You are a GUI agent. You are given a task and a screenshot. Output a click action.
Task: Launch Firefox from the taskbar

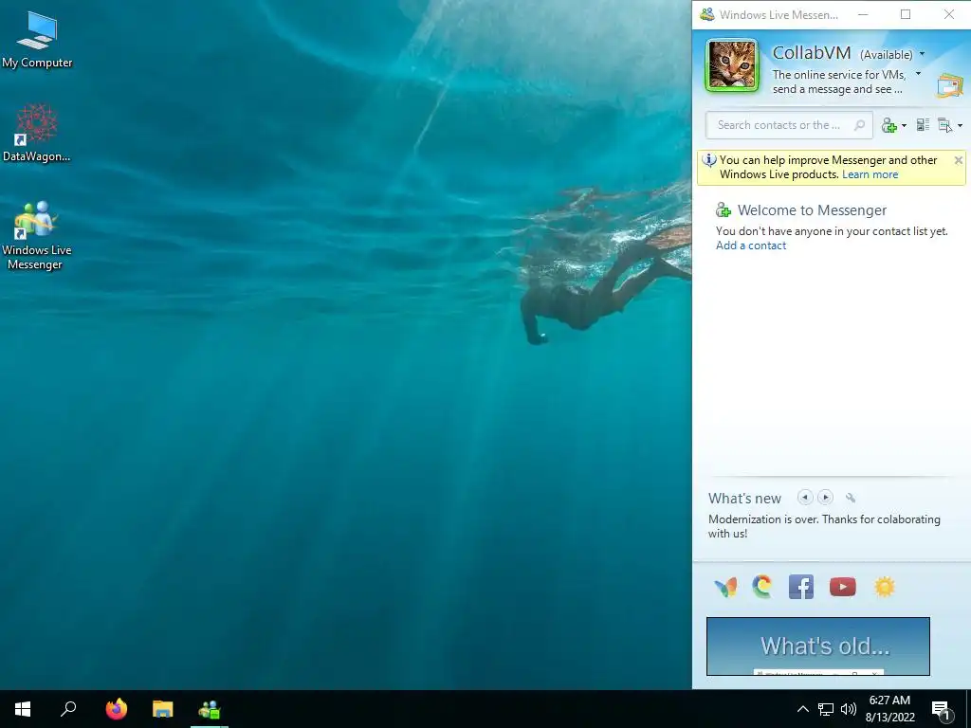click(x=116, y=709)
